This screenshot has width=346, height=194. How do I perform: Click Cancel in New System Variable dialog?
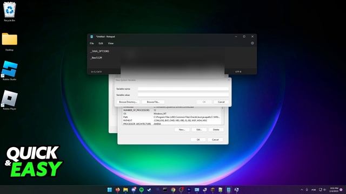click(x=221, y=102)
